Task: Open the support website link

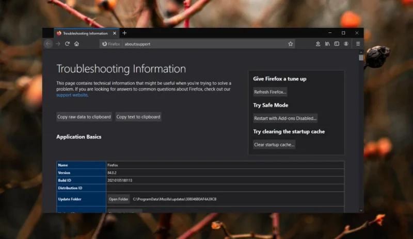Action: tap(72, 95)
